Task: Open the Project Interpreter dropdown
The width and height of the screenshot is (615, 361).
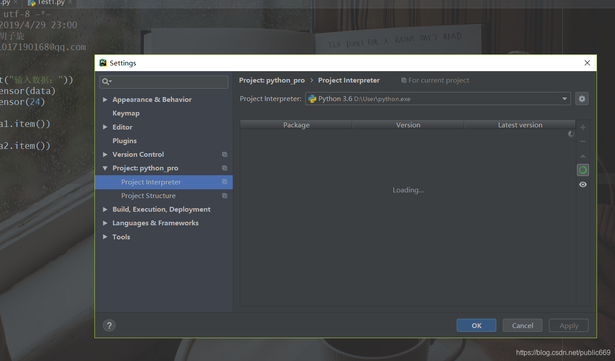Action: (x=565, y=99)
